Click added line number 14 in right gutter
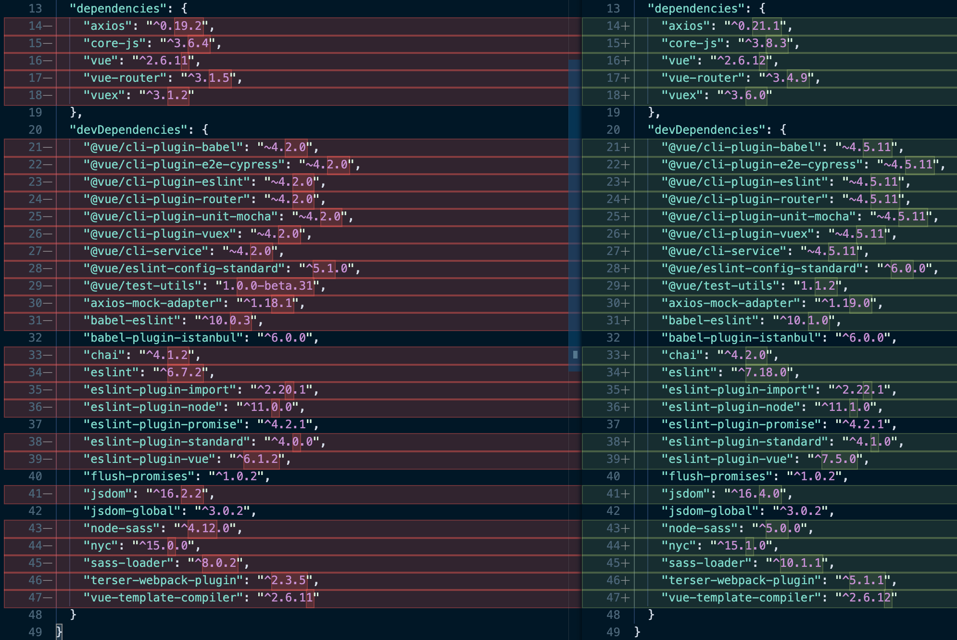This screenshot has height=640, width=957. coord(614,26)
